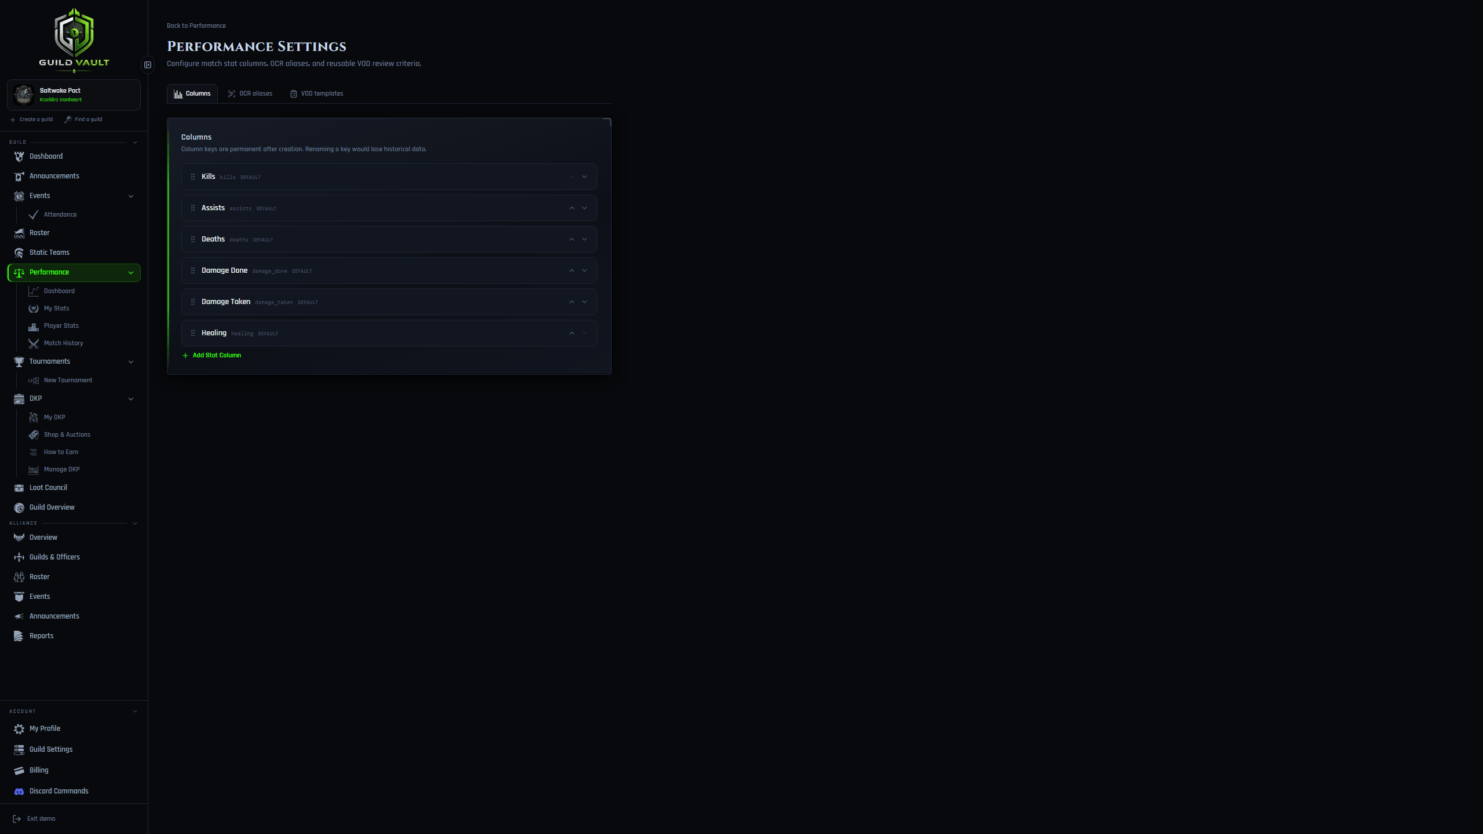Open guild Announcements megaphone icon

point(19,176)
